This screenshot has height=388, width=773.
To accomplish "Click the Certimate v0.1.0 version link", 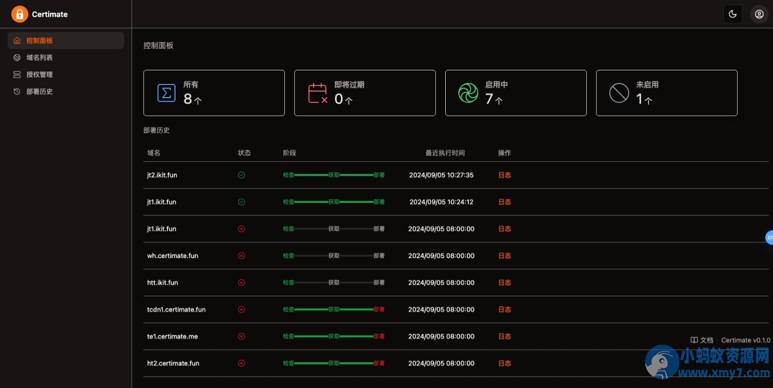I will [x=745, y=340].
